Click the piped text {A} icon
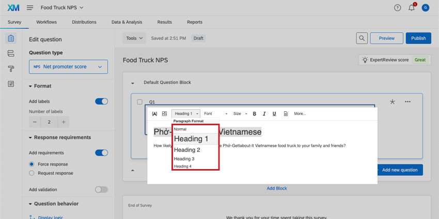The width and height of the screenshot is (439, 219). coord(154,114)
